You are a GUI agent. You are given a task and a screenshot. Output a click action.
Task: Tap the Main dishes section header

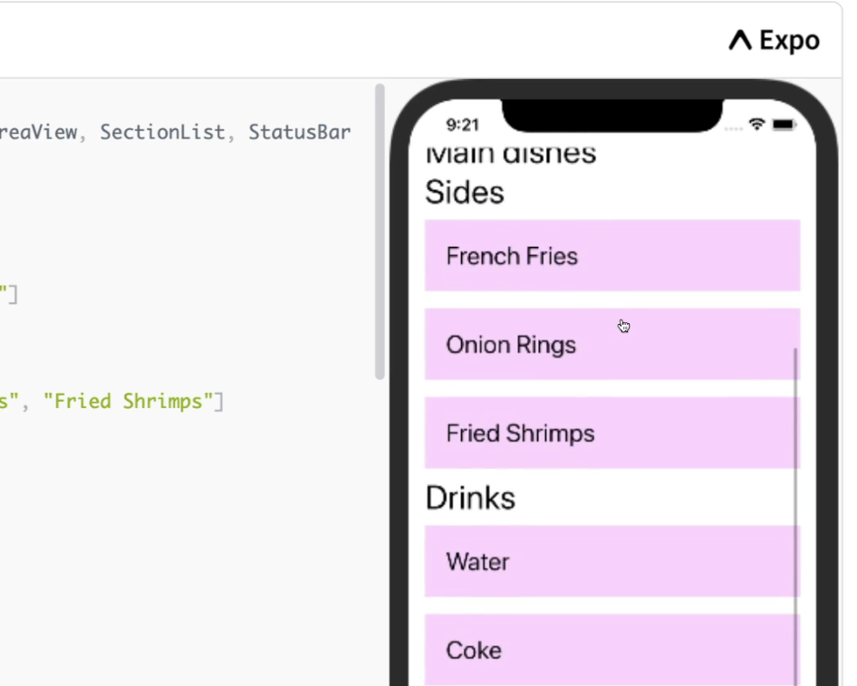coord(510,155)
